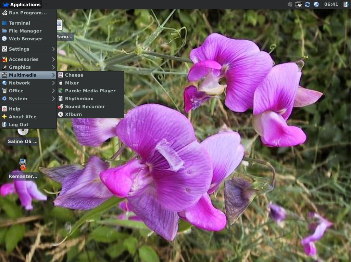Launch Xfburn disc burner
Viewport: 351px width, 262px height.
point(90,115)
